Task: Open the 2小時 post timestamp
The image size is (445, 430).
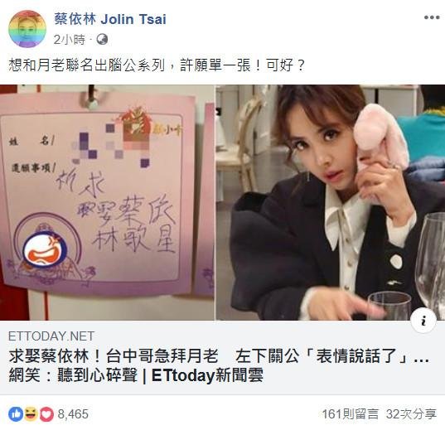Action: point(70,40)
